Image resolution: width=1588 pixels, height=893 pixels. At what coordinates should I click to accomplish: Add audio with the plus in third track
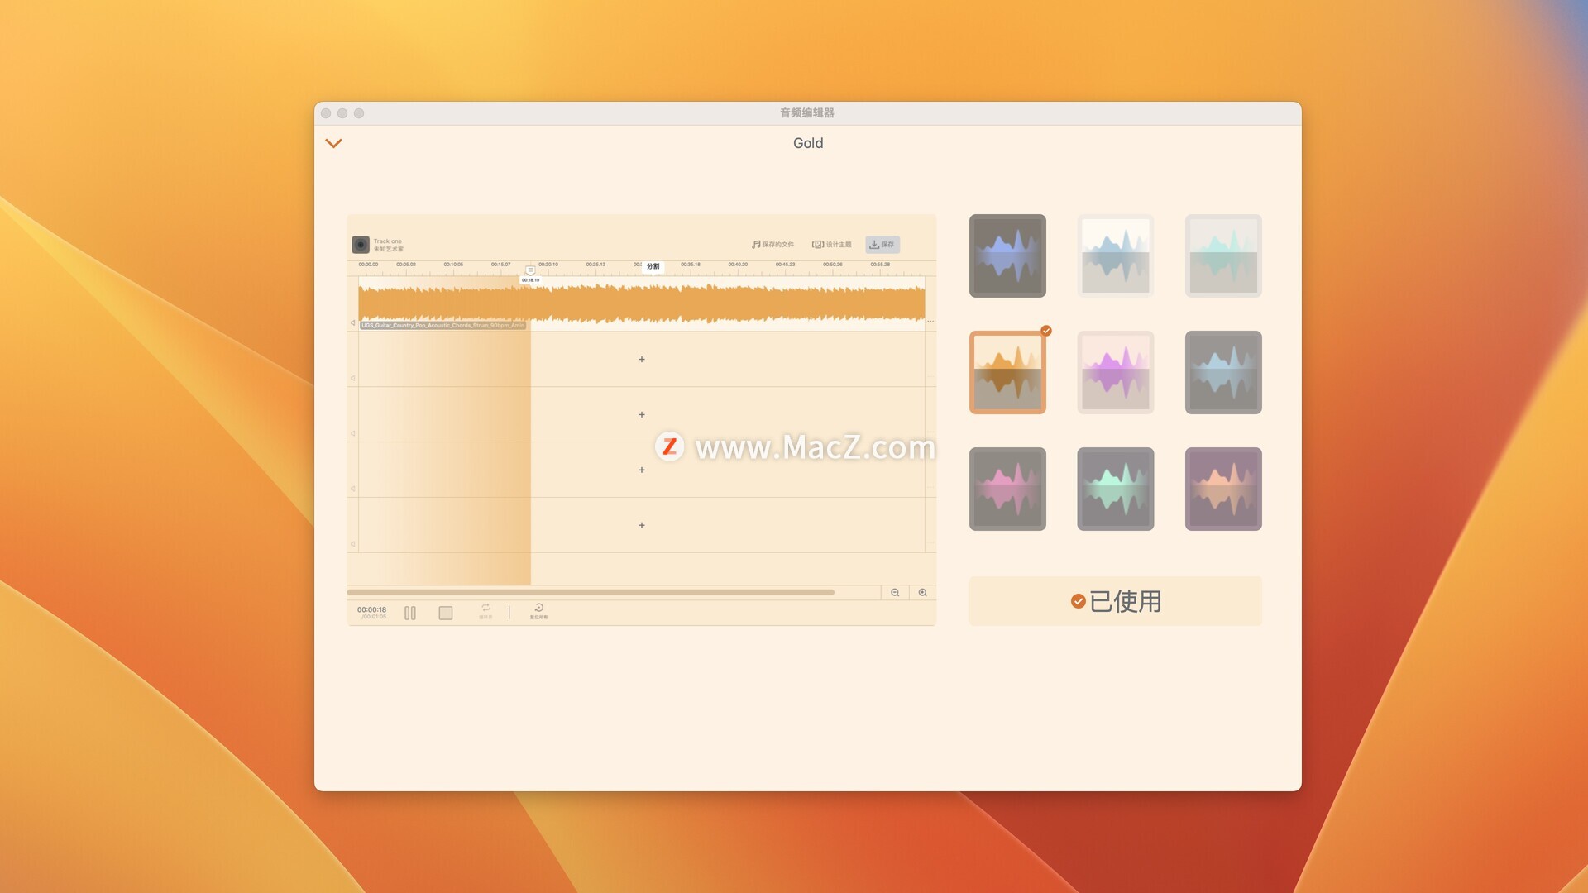[642, 415]
